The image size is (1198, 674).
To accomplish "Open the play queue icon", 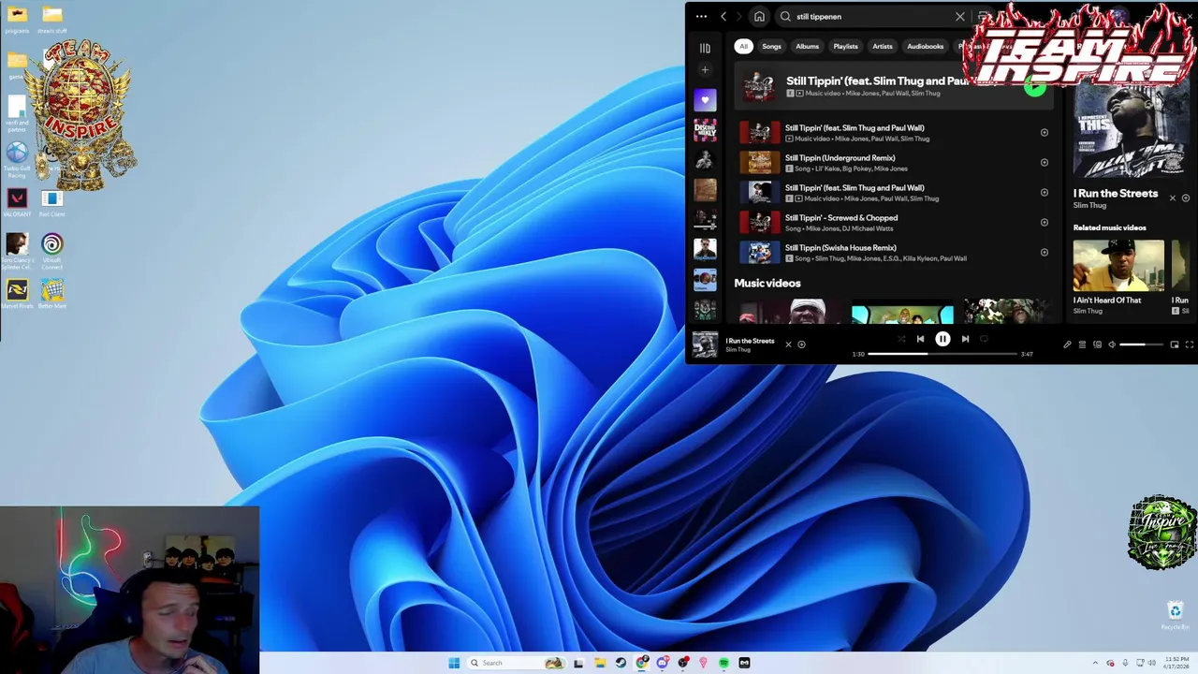I will (1082, 344).
